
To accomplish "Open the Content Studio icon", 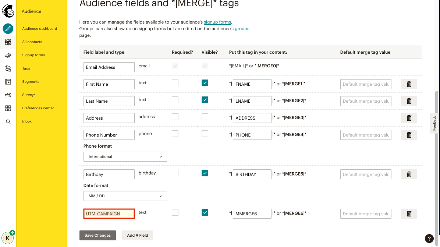I will click(x=8, y=95).
